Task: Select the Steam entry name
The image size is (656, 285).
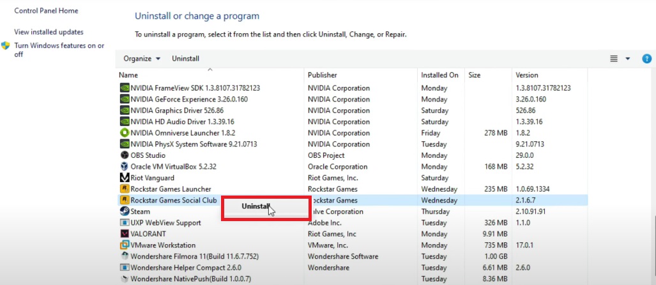Action: (x=140, y=212)
